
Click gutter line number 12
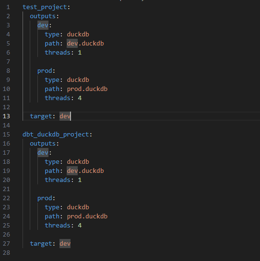click(6, 107)
